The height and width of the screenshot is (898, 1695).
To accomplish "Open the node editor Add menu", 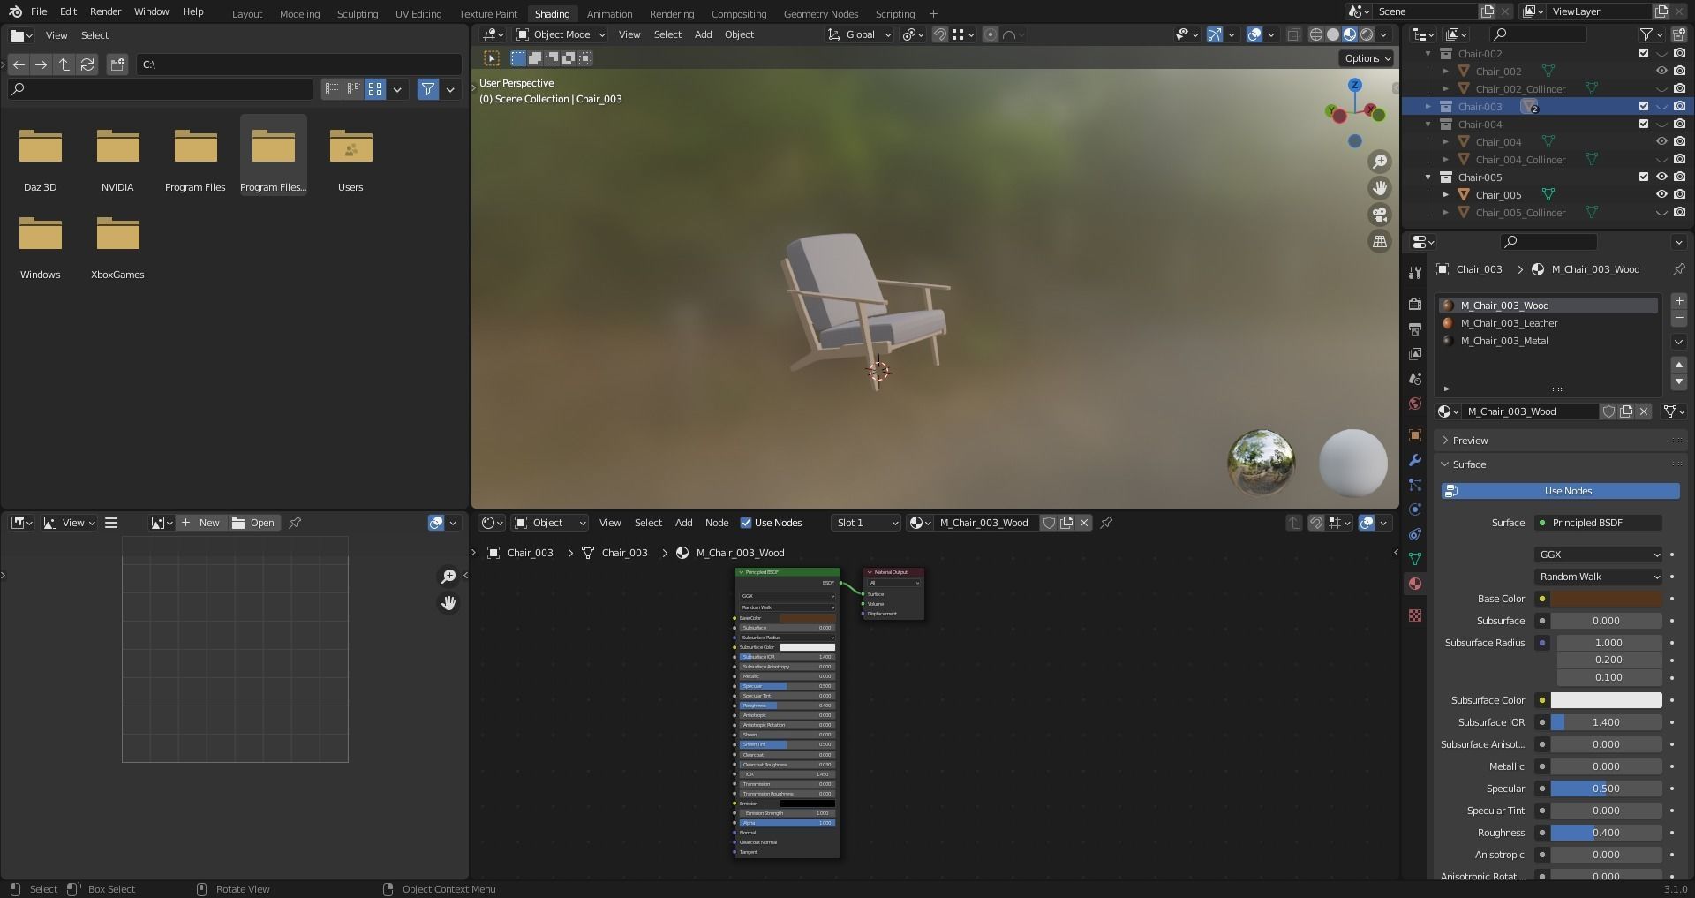I will tap(684, 523).
